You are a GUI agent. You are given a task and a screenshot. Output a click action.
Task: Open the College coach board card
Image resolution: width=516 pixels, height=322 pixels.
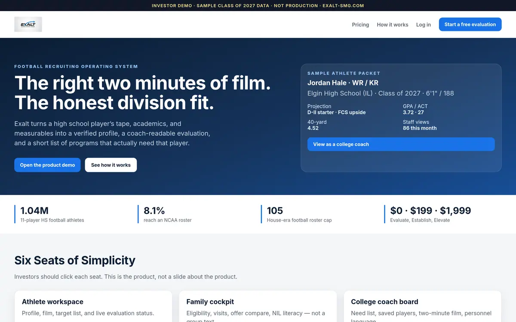422,307
